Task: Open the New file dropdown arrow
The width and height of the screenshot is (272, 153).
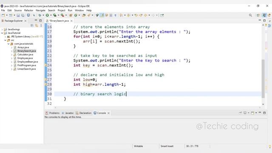Action: point(7,15)
